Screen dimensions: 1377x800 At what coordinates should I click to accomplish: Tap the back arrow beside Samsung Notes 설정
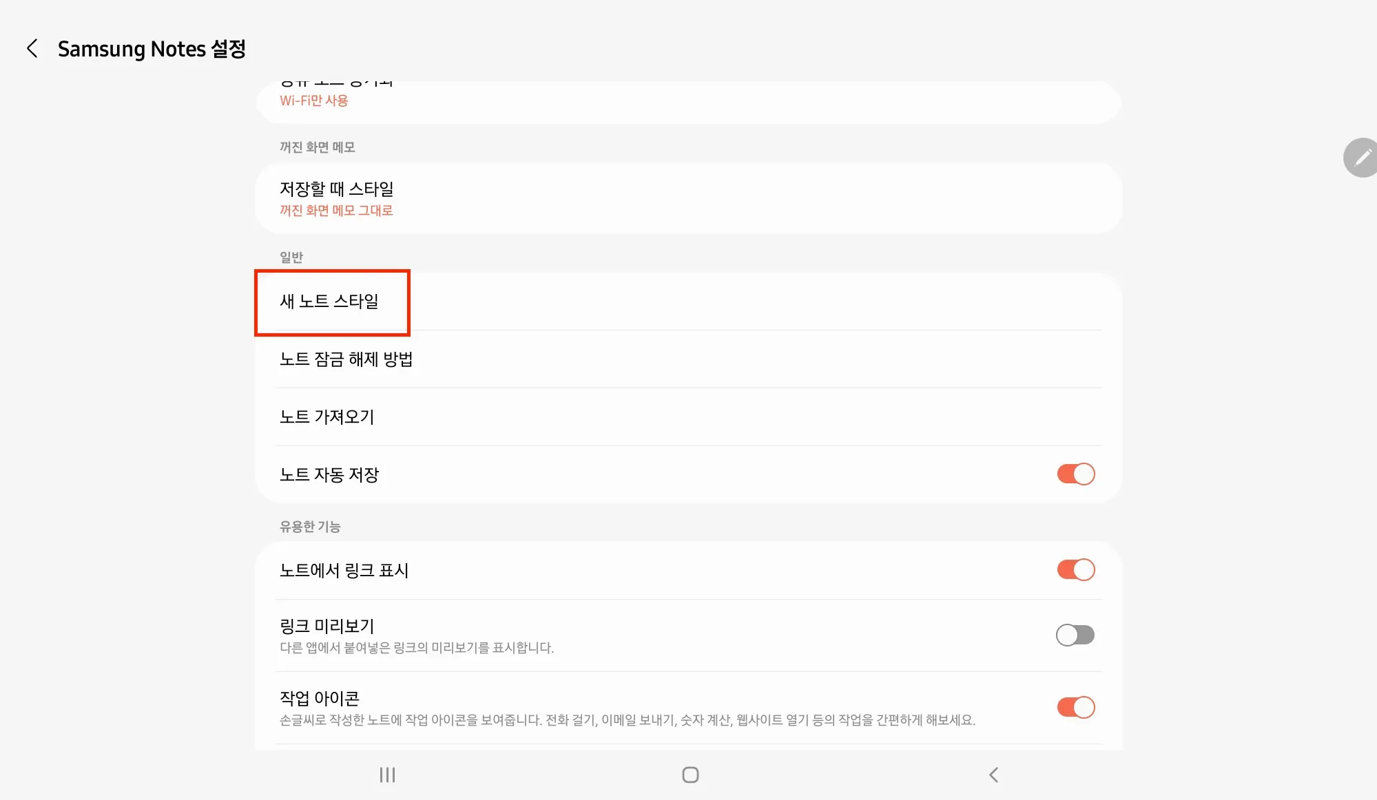tap(32, 48)
